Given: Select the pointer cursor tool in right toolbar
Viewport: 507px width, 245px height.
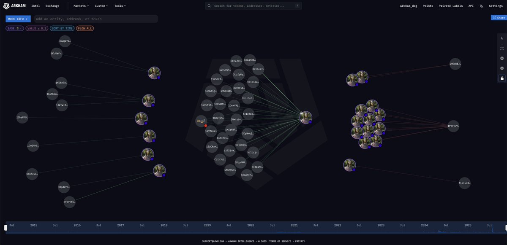Looking at the screenshot, I should click(502, 38).
